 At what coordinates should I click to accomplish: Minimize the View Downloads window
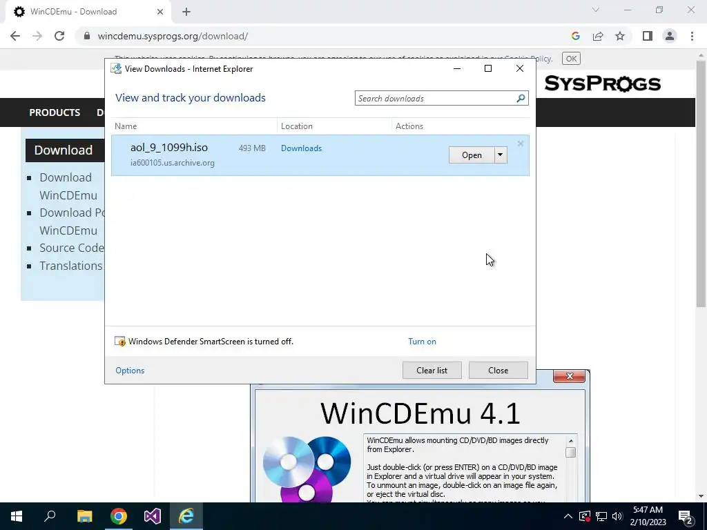[457, 68]
